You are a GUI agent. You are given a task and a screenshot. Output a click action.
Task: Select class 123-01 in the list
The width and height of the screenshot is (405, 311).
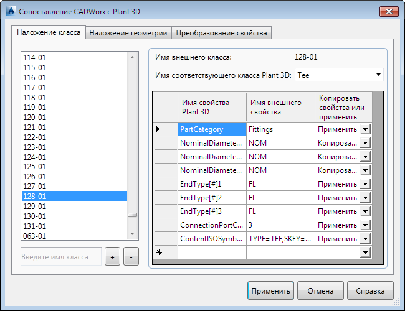click(x=74, y=147)
